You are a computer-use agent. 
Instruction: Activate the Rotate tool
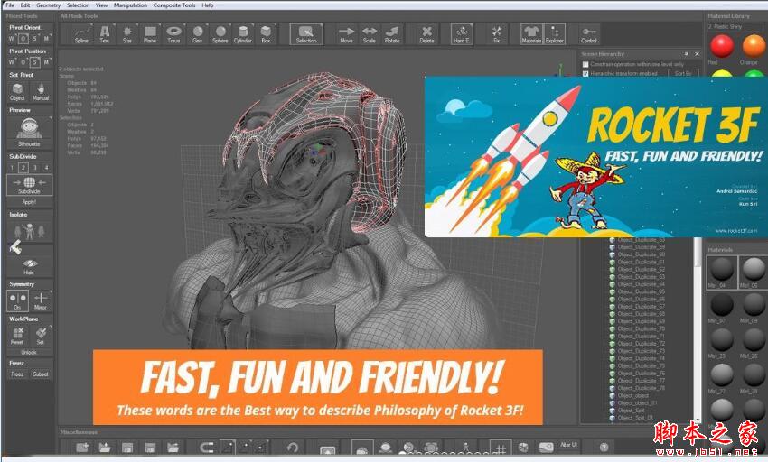click(392, 34)
